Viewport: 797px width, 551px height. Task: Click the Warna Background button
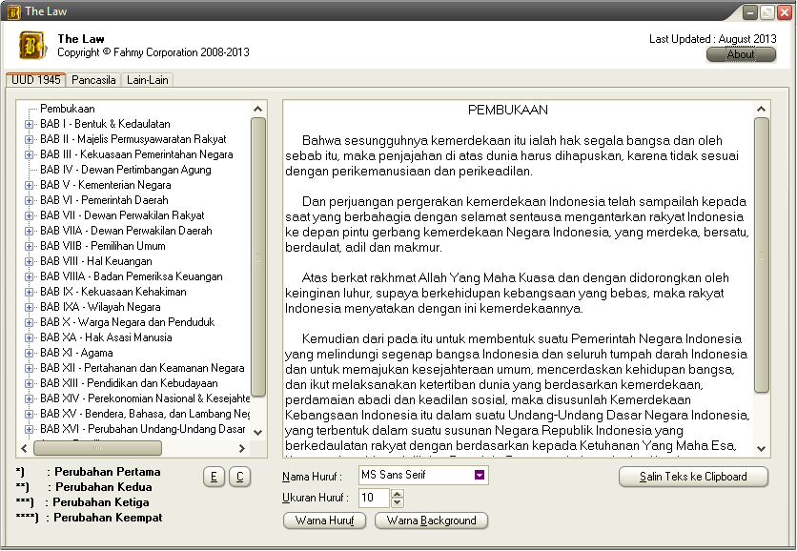[432, 520]
